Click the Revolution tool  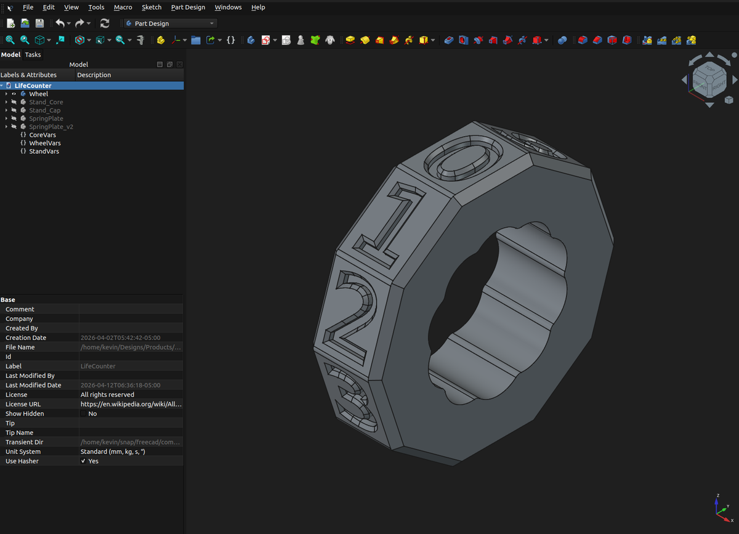365,40
